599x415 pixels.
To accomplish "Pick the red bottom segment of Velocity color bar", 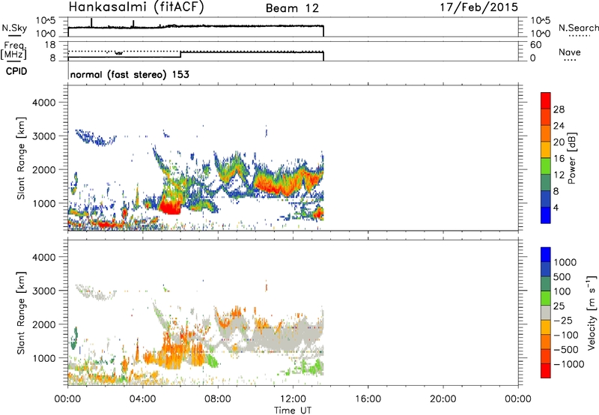I will (546, 371).
